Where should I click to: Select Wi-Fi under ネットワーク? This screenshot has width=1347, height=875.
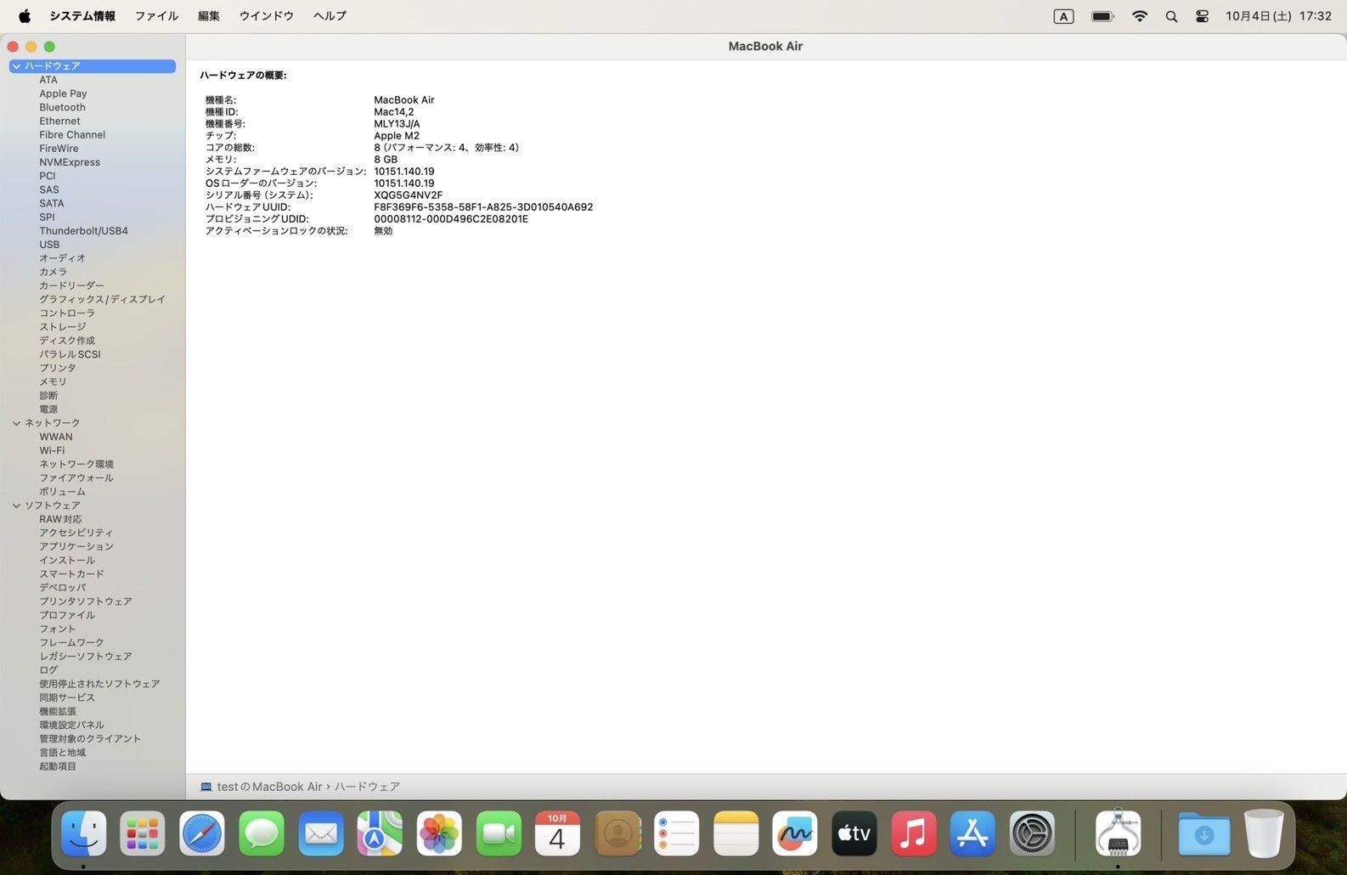(x=52, y=451)
